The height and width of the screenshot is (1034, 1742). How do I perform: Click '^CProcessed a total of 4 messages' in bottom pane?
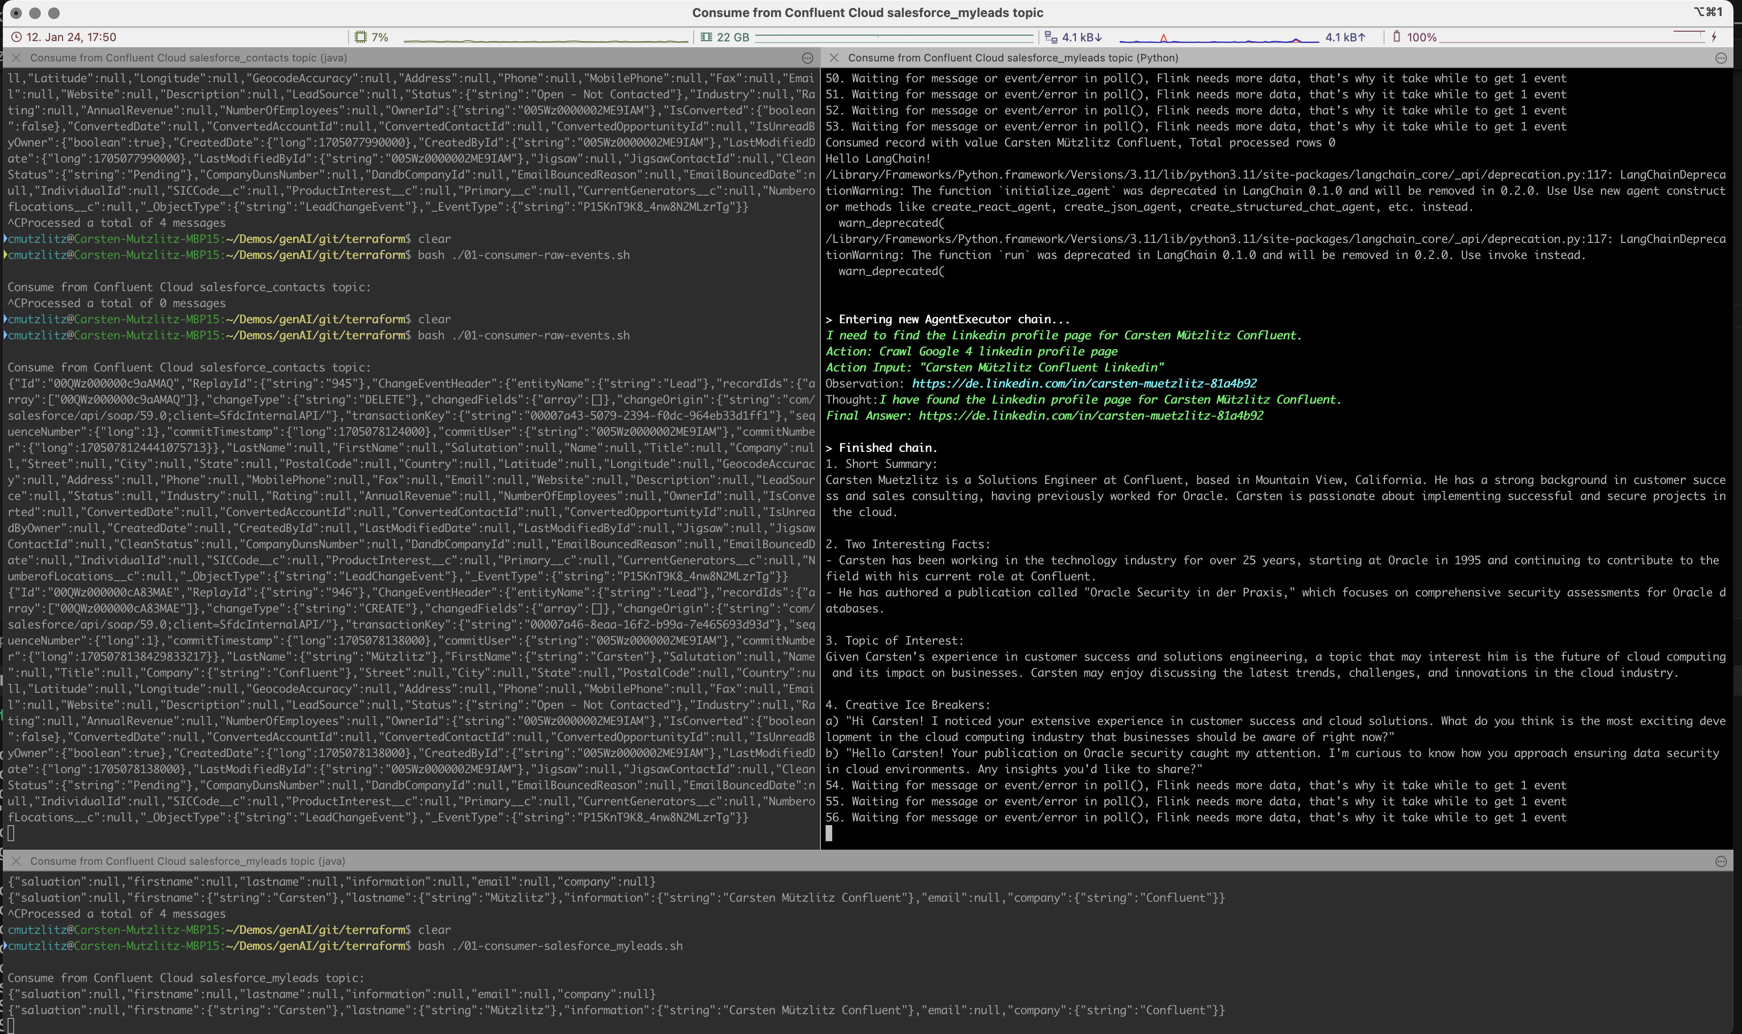(x=116, y=913)
